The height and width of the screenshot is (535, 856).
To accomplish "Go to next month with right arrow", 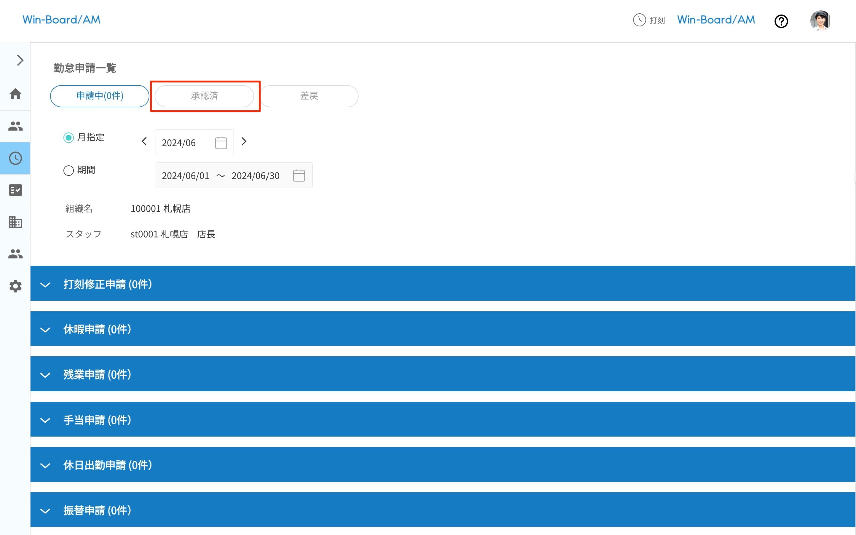I will 244,142.
